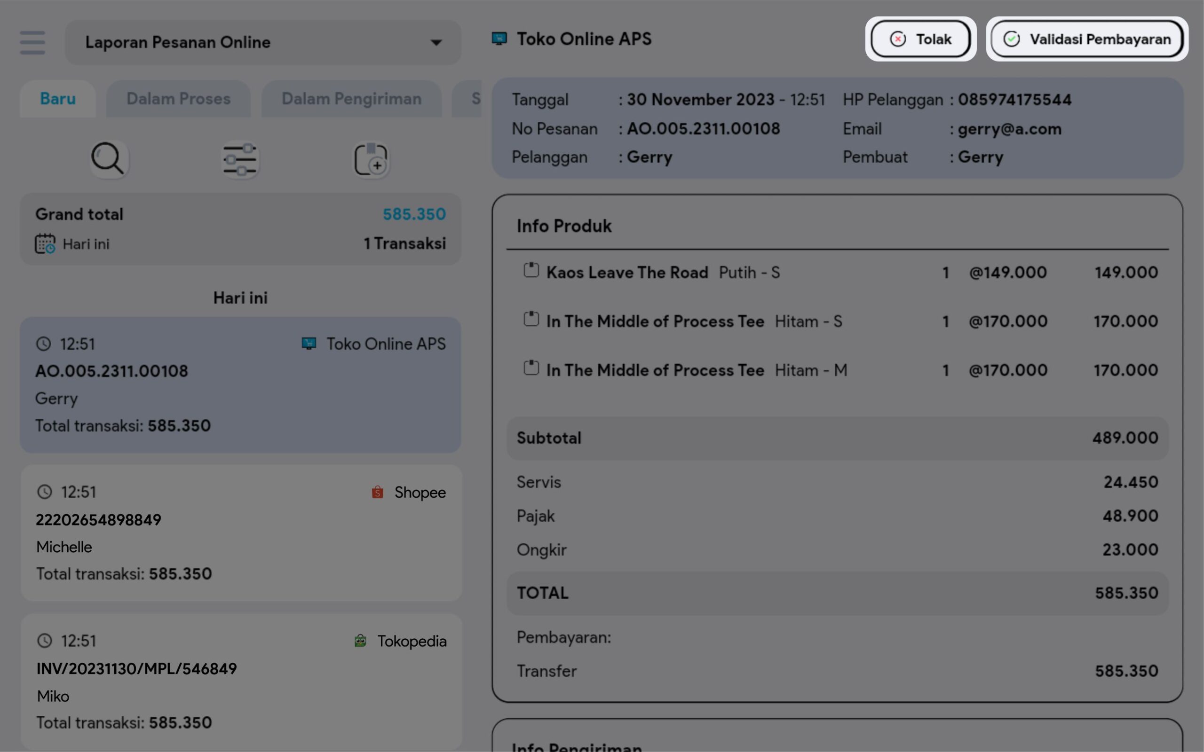Click the Tolak button
The height and width of the screenshot is (752, 1204).
[920, 39]
